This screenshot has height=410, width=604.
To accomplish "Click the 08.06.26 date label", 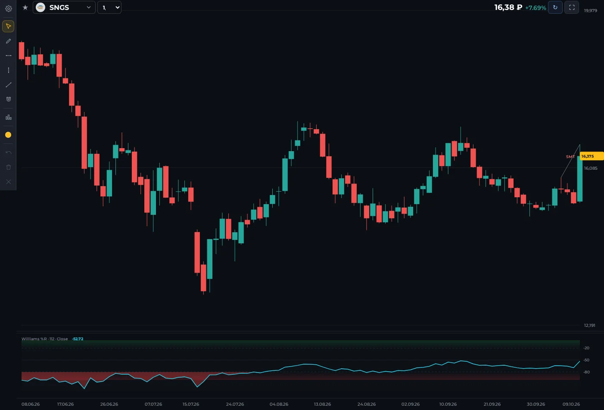I will [31, 404].
